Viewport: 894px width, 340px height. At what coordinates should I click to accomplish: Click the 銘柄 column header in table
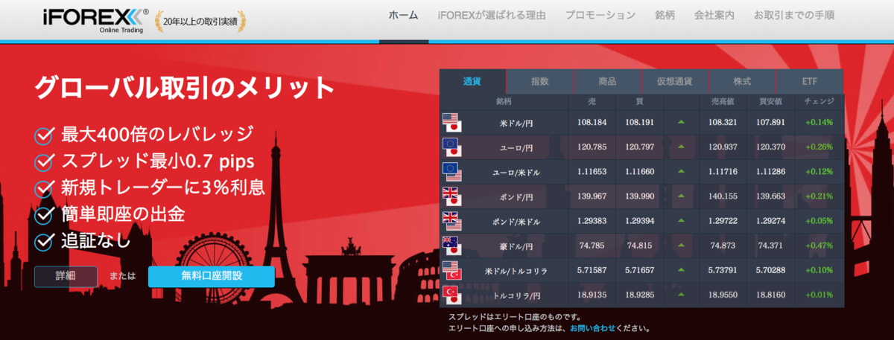(x=504, y=101)
